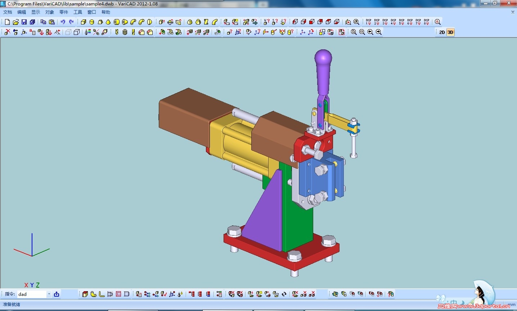Screen dimensions: 517x311
Task: Switch to 2D drawing mode
Action: click(442, 32)
